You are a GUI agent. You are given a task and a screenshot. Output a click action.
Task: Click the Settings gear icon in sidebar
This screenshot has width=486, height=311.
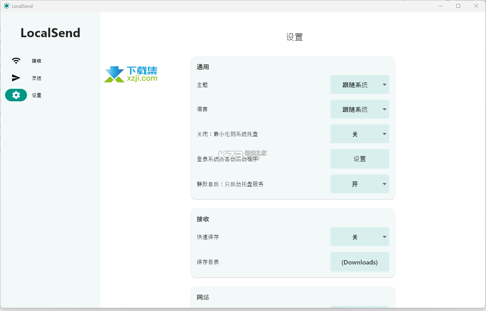[16, 95]
